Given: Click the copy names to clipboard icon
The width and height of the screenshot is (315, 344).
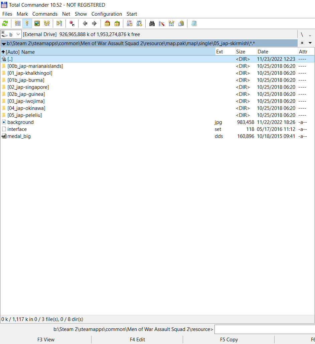Looking at the screenshot, I should pos(181,23).
